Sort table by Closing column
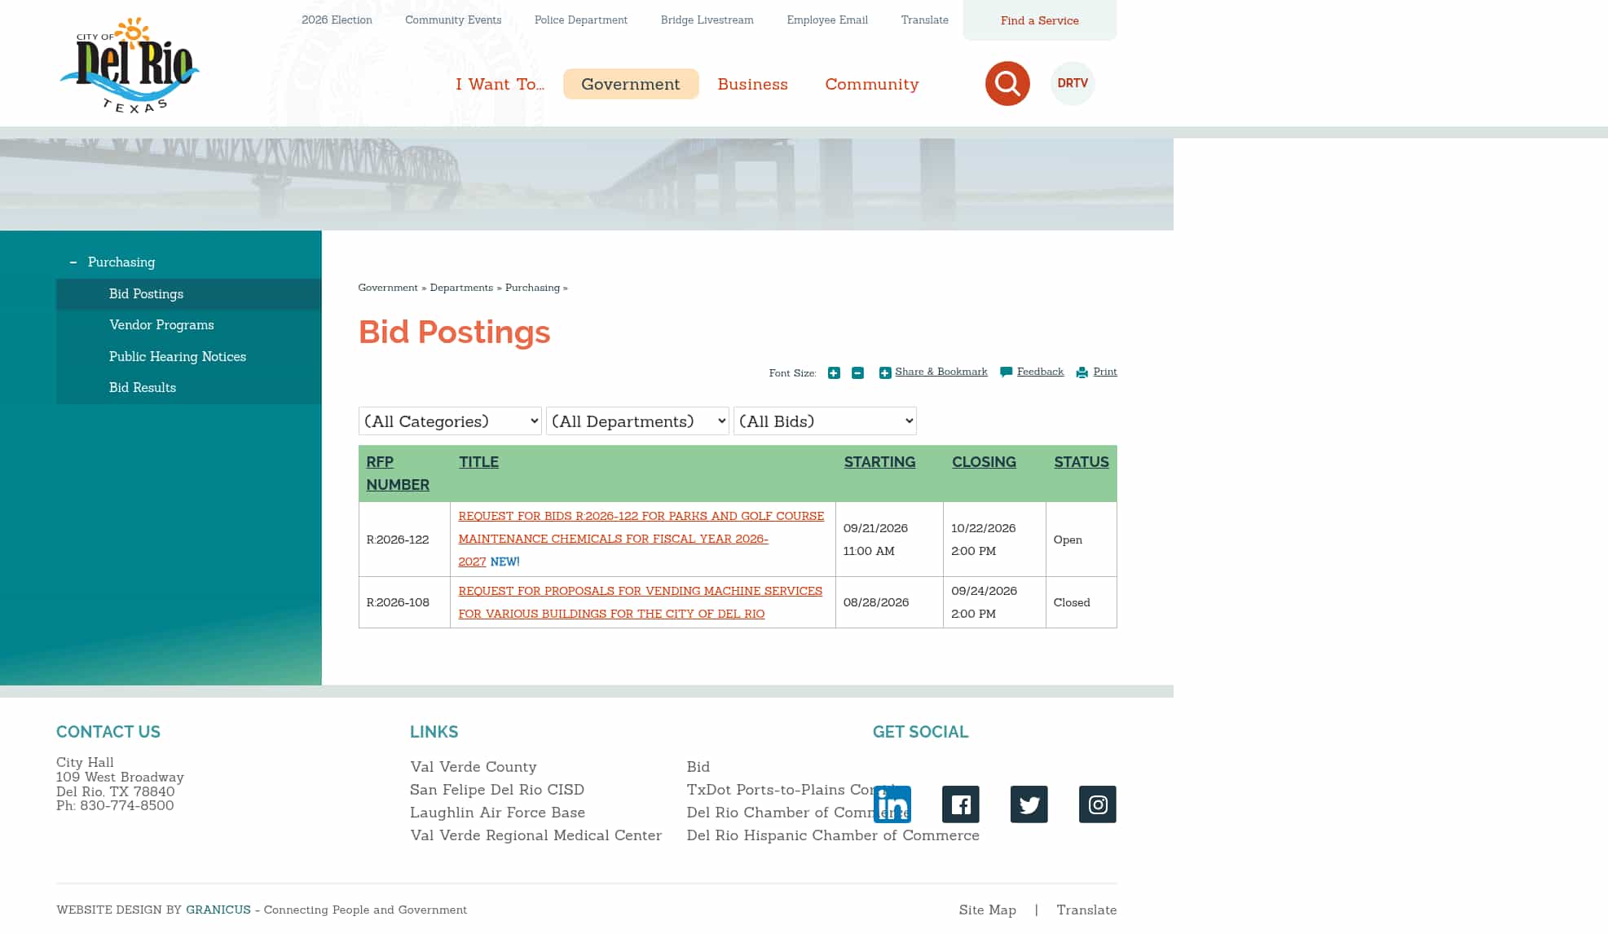The height and width of the screenshot is (934, 1608). (x=984, y=462)
